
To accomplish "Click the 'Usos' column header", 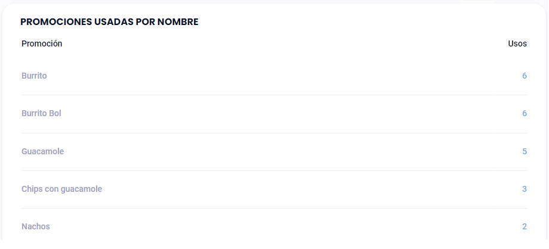I will point(517,43).
